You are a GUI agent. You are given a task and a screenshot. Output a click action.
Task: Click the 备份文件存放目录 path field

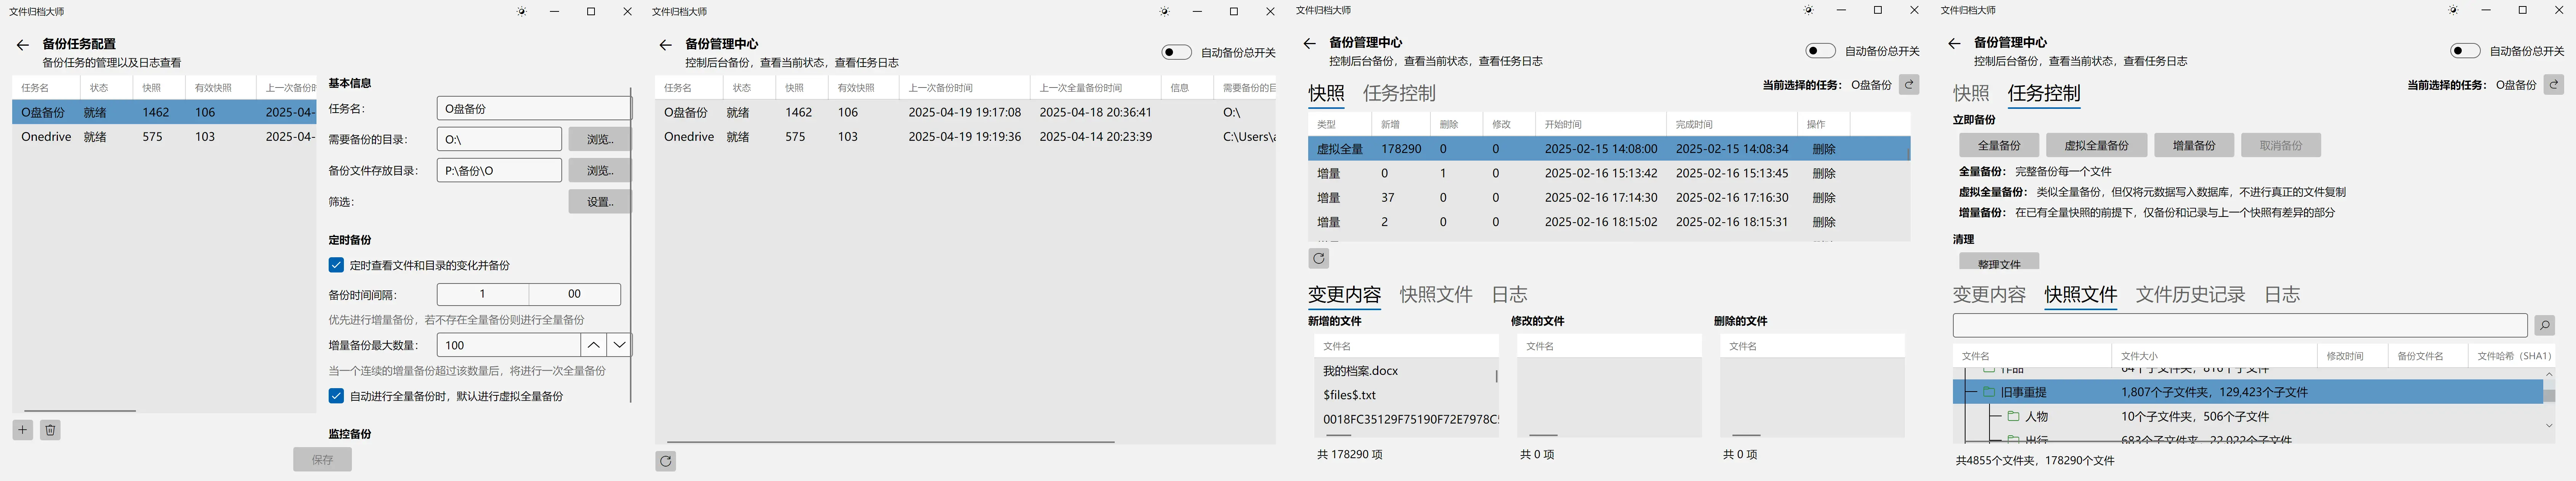point(499,170)
